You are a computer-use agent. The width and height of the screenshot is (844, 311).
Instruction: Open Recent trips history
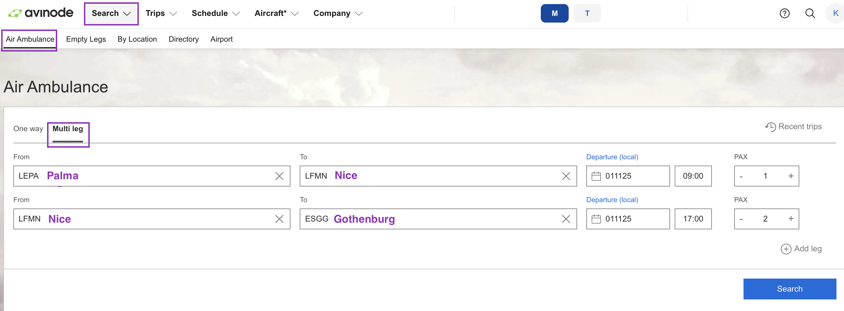(x=793, y=127)
